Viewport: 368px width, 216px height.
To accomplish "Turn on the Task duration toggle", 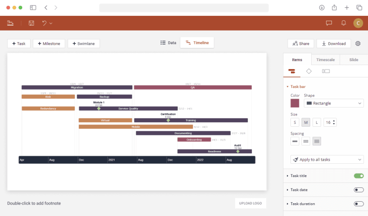I will click(x=359, y=204).
